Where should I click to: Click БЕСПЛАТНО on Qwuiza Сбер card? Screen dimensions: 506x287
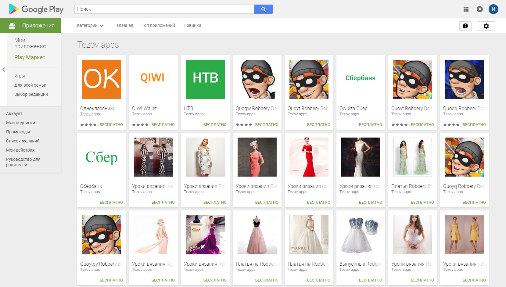[371, 125]
